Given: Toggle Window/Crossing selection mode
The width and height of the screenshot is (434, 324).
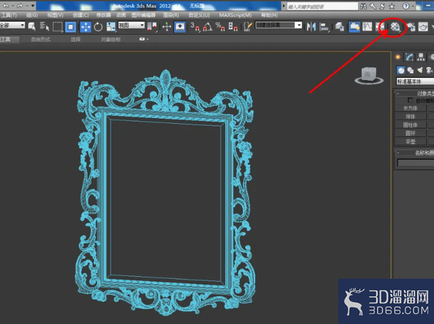Looking at the screenshot, I should [70, 27].
